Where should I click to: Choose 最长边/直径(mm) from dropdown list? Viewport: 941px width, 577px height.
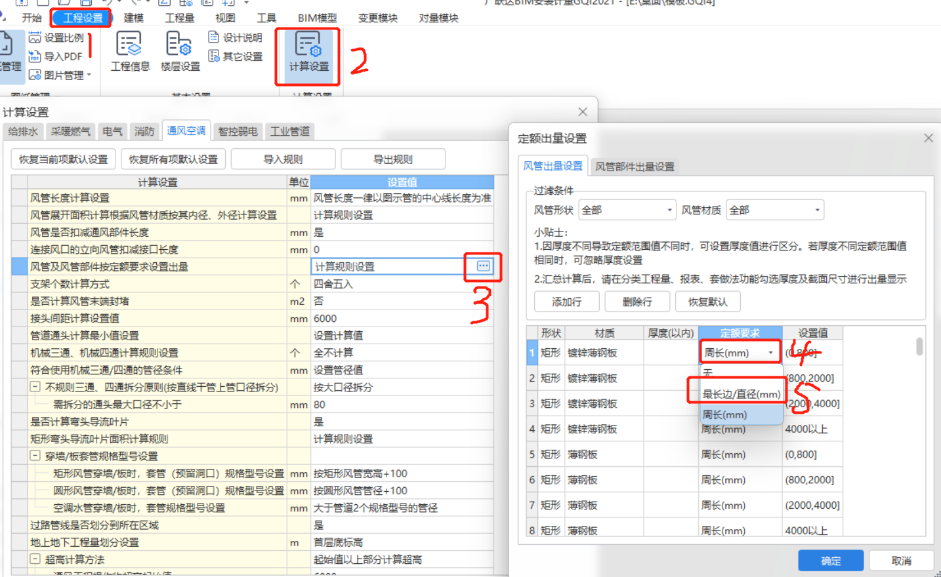[742, 394]
